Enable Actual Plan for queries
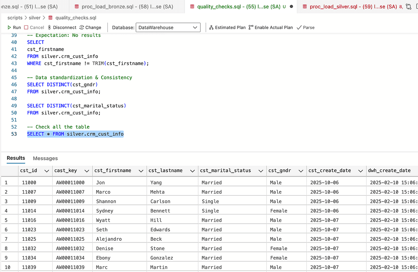 [270, 28]
